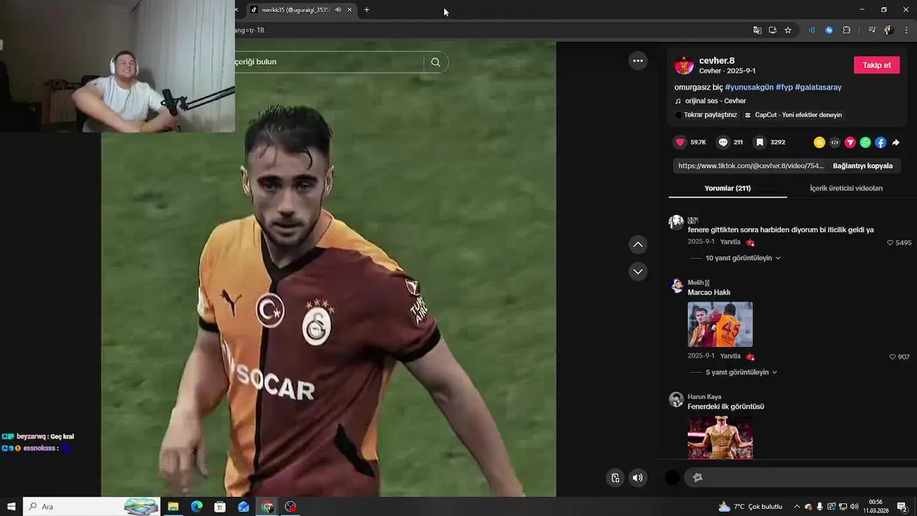This screenshot has width=917, height=516.
Task: Go to next video with down arrow
Action: click(x=638, y=272)
